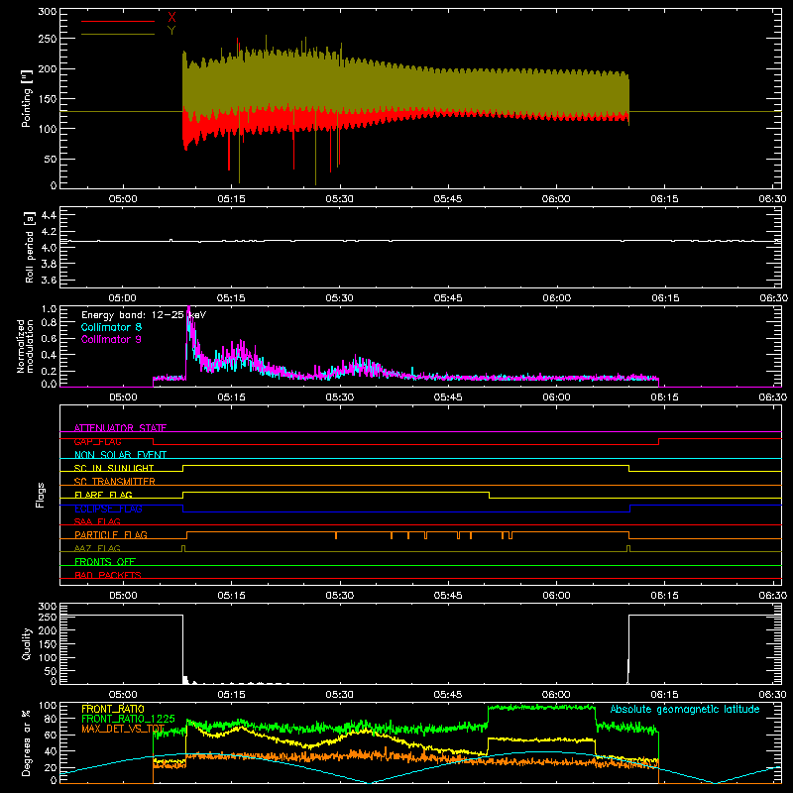Click the 0.4 value on modulation axis
The image size is (793, 793).
49,355
